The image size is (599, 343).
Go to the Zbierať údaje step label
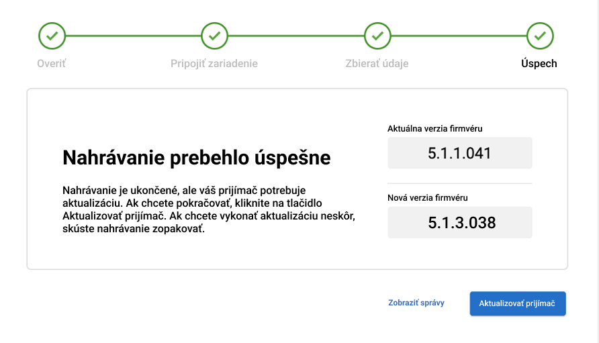click(x=377, y=64)
